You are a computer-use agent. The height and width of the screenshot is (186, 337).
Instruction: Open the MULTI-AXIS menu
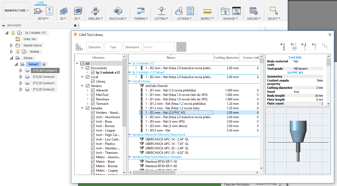(x=118, y=19)
